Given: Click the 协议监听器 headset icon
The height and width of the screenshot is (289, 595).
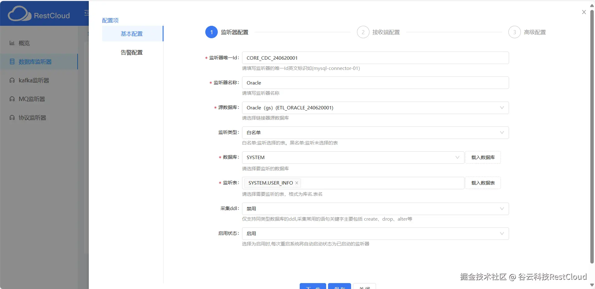Looking at the screenshot, I should (x=12, y=117).
